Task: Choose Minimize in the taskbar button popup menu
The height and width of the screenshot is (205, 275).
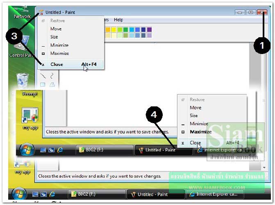Action: pyautogui.click(x=212, y=124)
